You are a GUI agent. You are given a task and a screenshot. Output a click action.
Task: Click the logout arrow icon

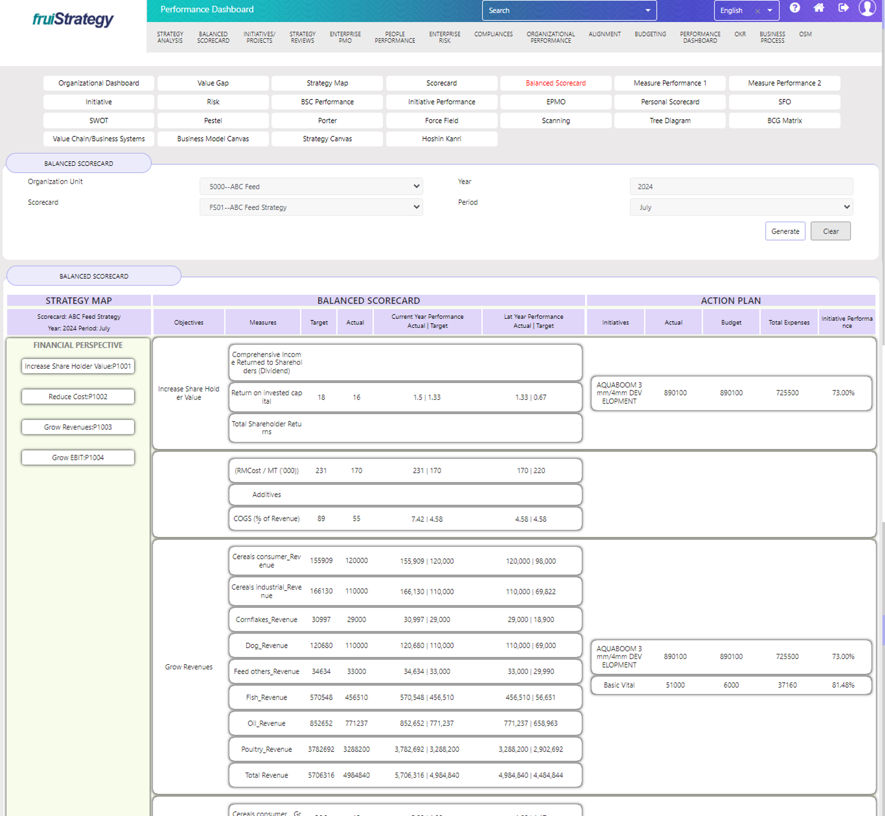[x=843, y=8]
